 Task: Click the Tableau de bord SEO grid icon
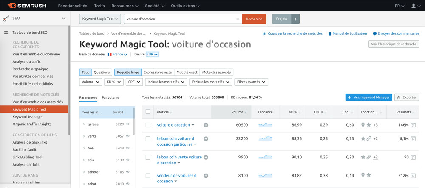point(6,33)
